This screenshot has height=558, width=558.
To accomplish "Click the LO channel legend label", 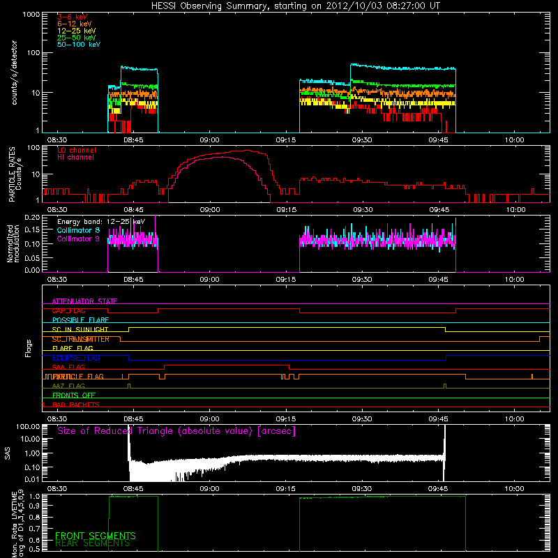I will coord(77,150).
